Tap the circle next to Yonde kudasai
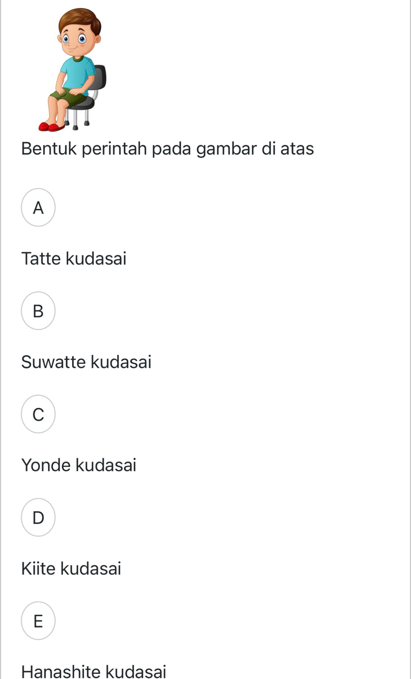The width and height of the screenshot is (411, 679). [38, 414]
